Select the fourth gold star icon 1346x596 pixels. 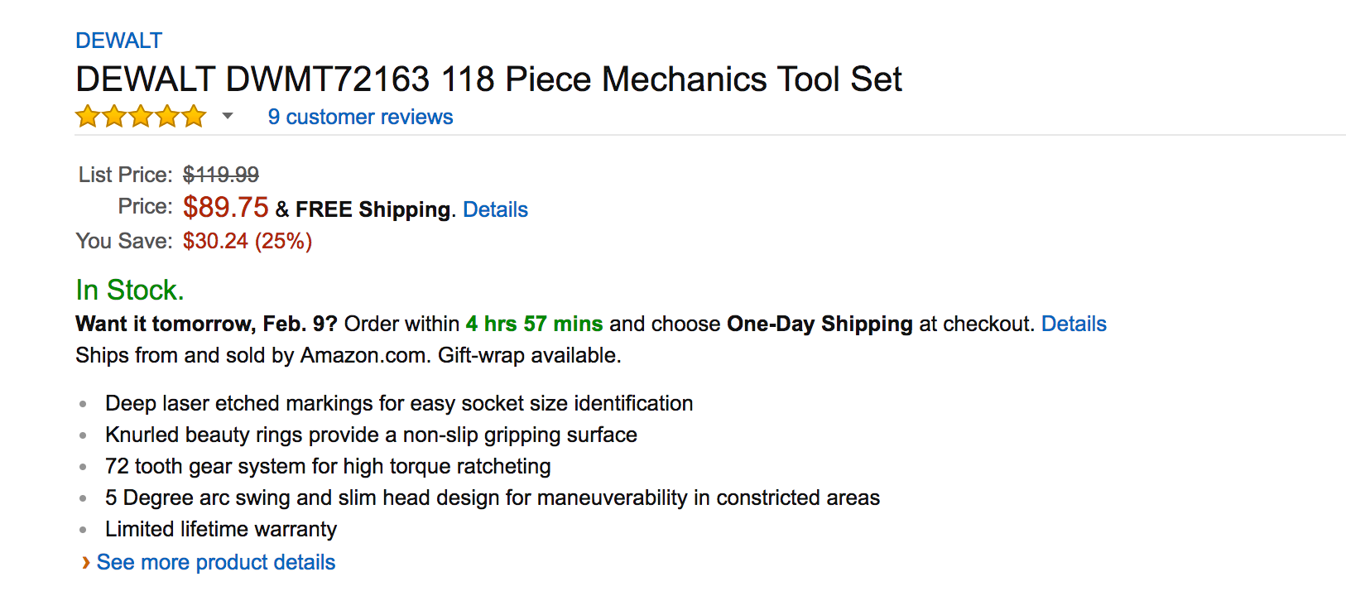click(167, 116)
